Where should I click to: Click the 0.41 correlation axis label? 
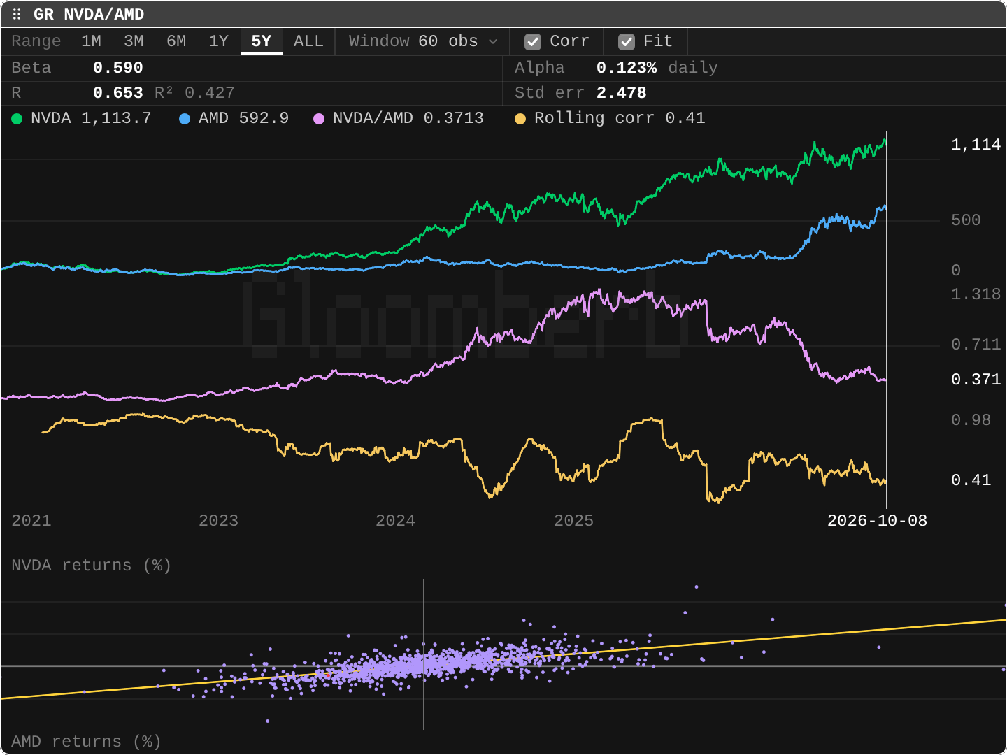971,480
